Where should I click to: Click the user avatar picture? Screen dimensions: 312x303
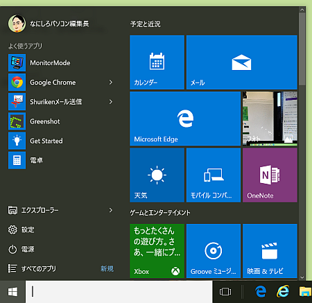coord(17,24)
